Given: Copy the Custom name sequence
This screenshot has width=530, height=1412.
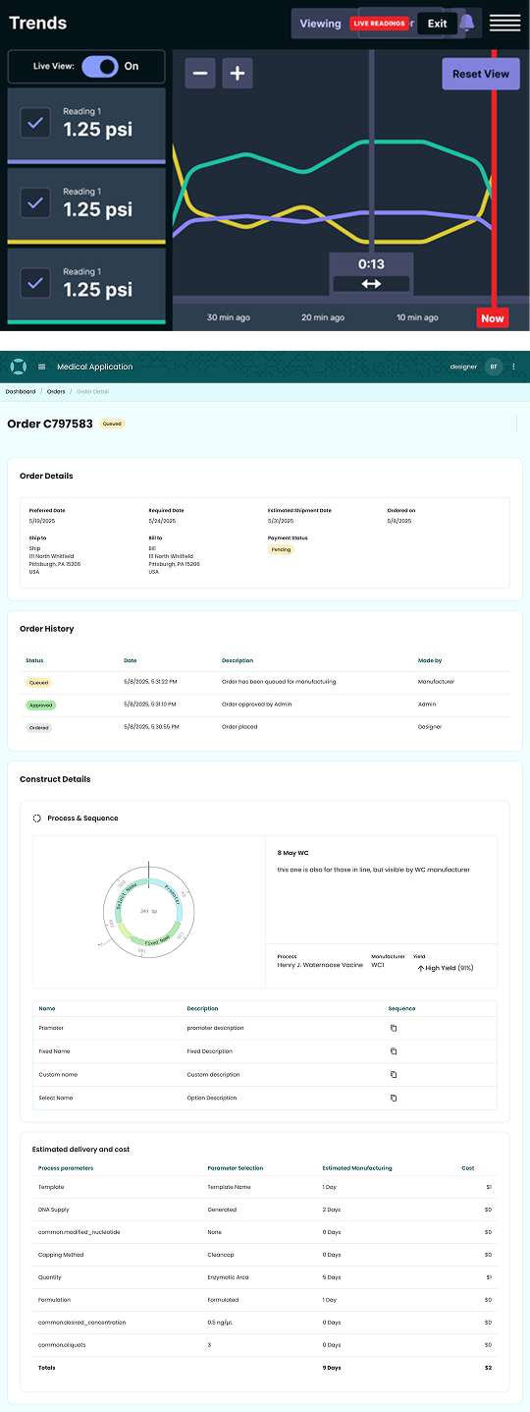Looking at the screenshot, I should [394, 1074].
